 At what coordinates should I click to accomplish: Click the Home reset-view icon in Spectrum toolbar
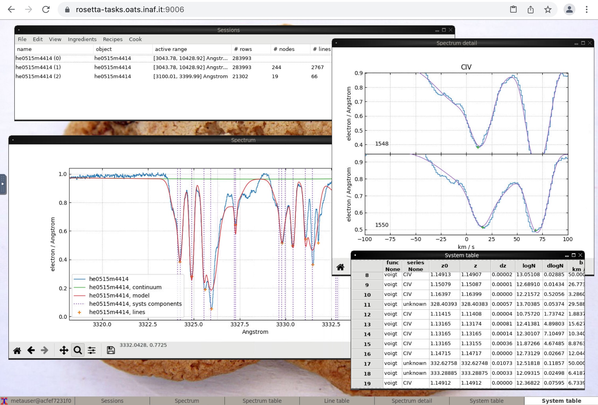pyautogui.click(x=17, y=350)
